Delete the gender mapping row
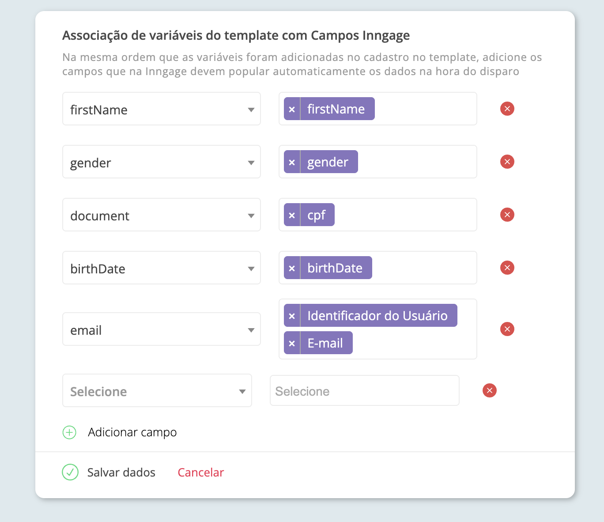Image resolution: width=604 pixels, height=522 pixels. click(x=507, y=162)
